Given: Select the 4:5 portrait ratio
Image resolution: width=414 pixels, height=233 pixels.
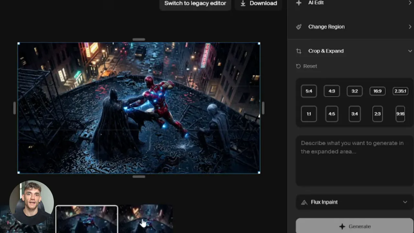Looking at the screenshot, I should pos(332,114).
